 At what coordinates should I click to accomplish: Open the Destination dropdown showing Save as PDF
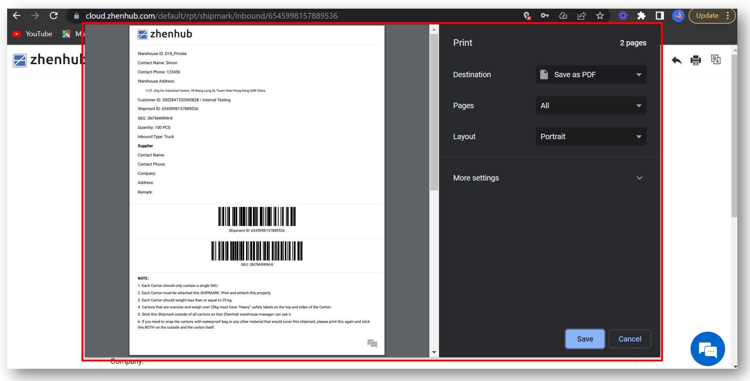point(591,75)
